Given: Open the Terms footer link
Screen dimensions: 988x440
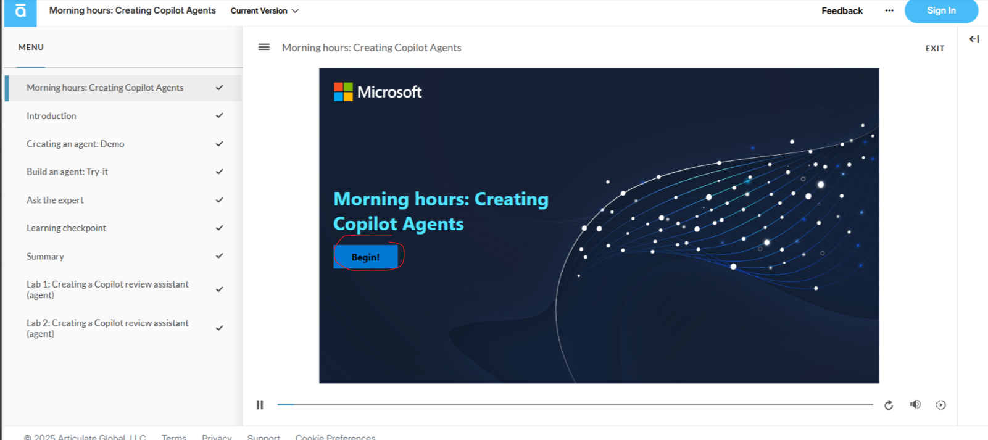Looking at the screenshot, I should [x=174, y=437].
